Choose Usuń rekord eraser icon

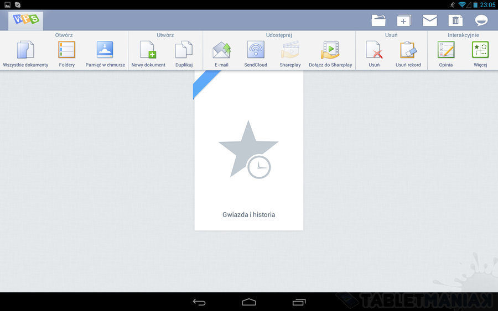tap(408, 51)
